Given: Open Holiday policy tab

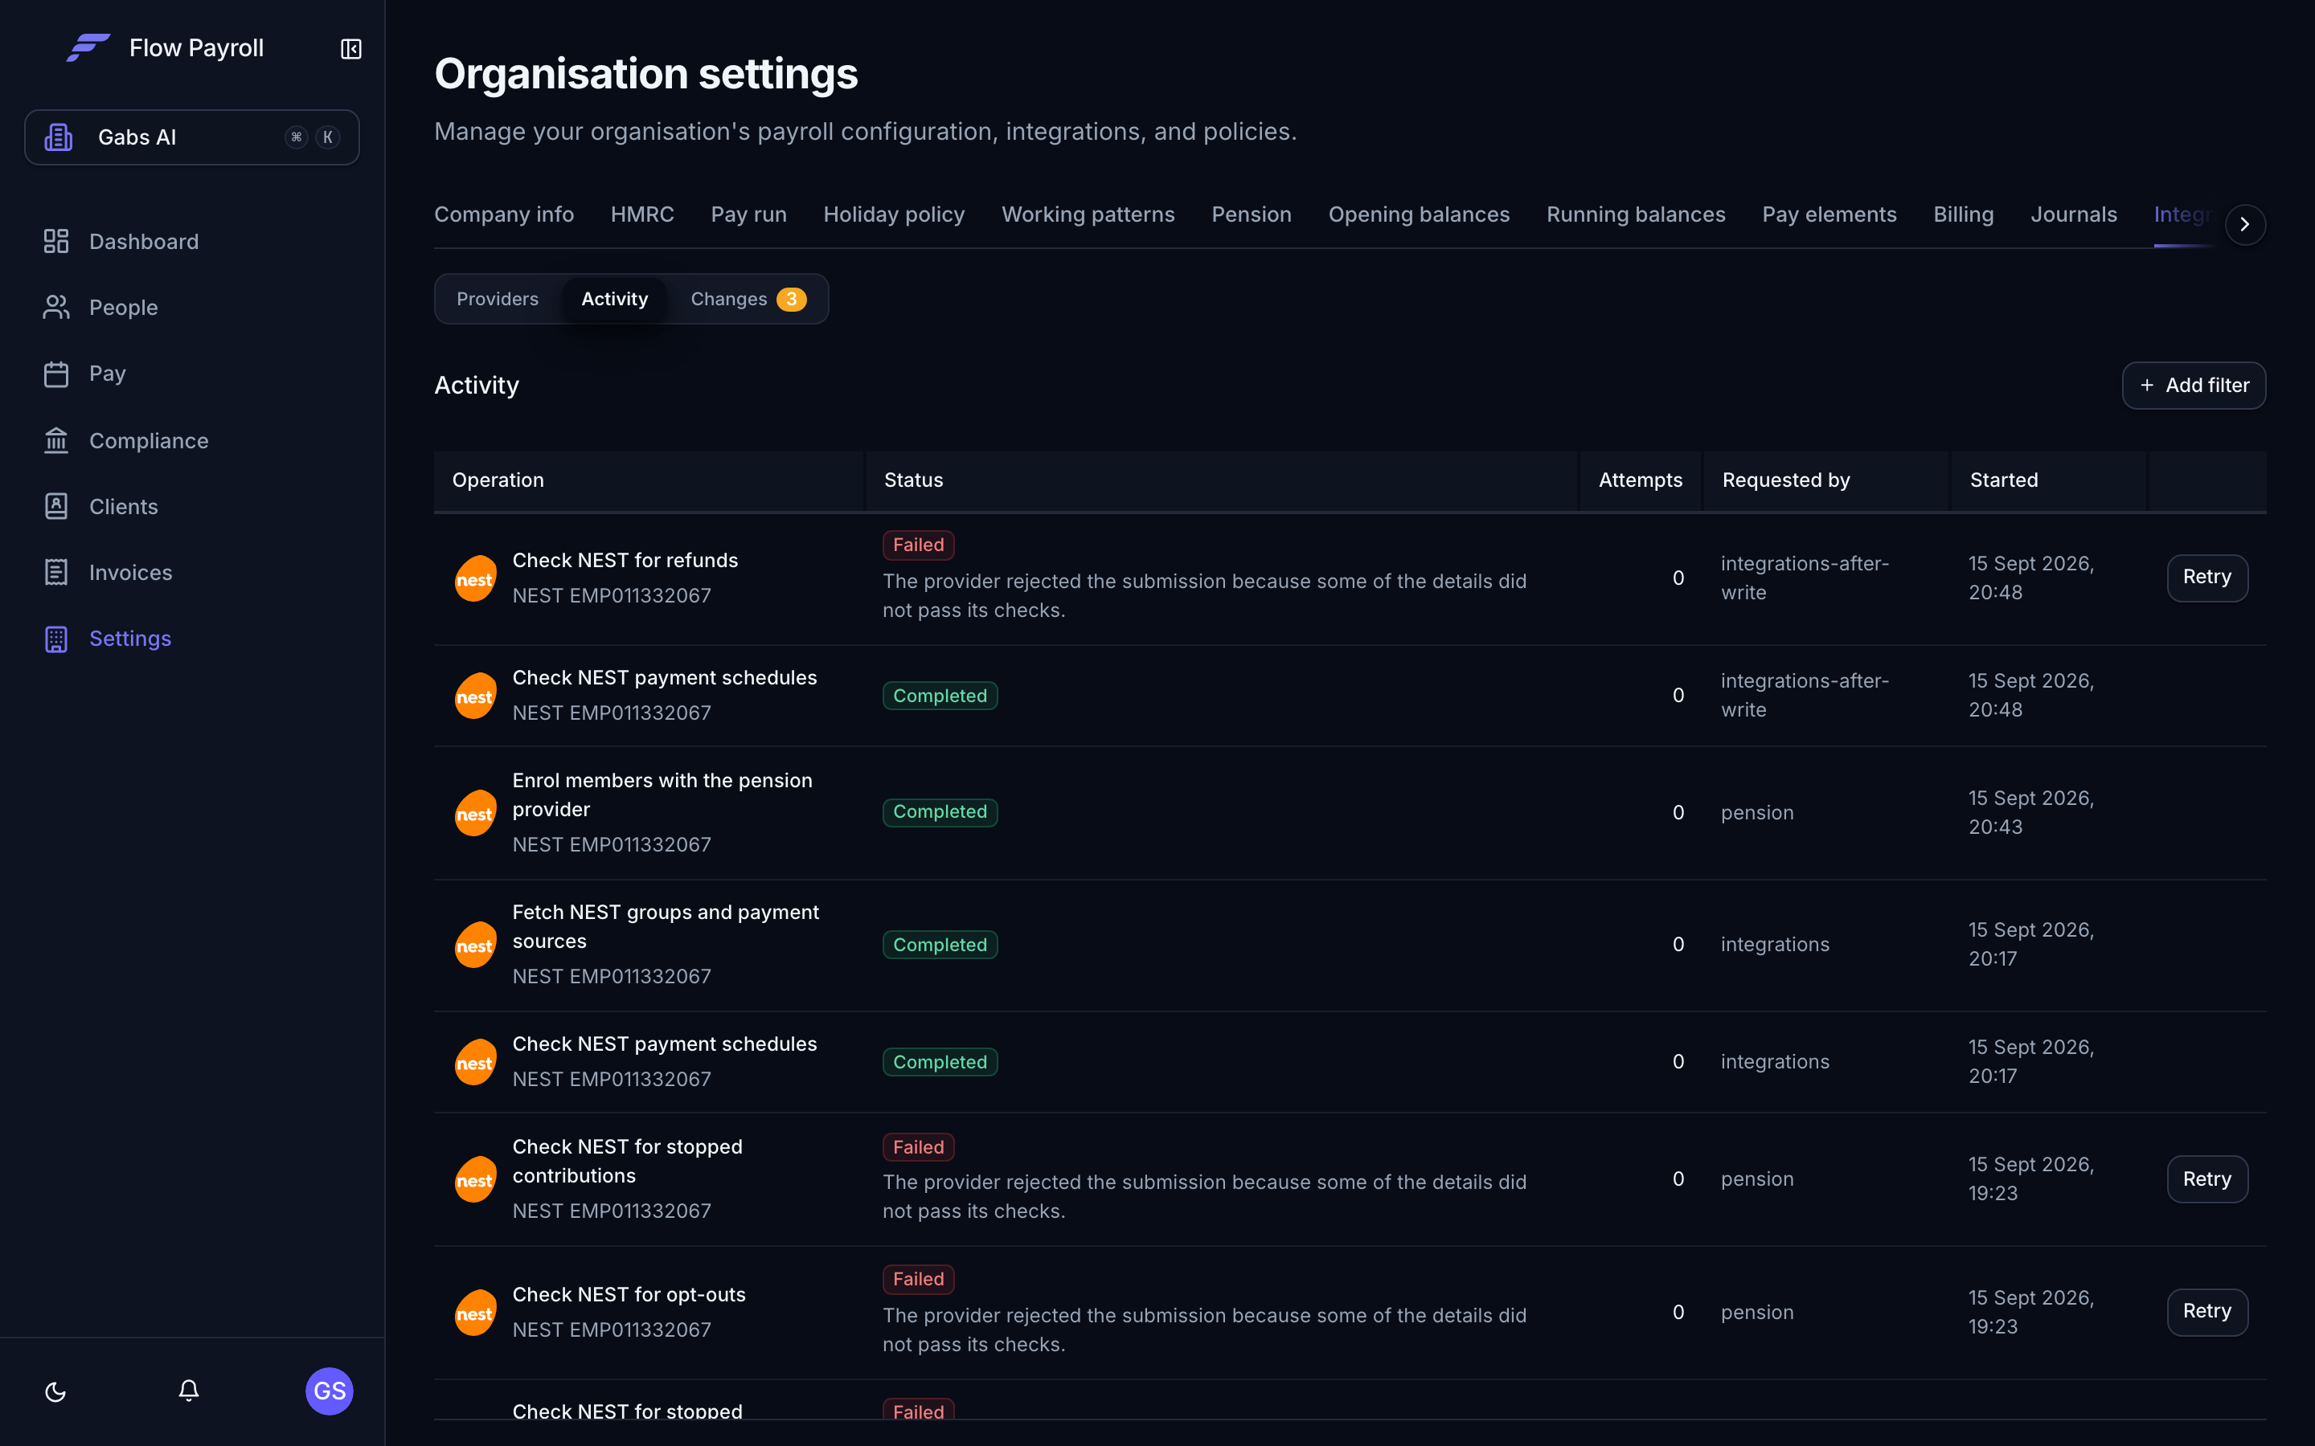Looking at the screenshot, I should (894, 214).
